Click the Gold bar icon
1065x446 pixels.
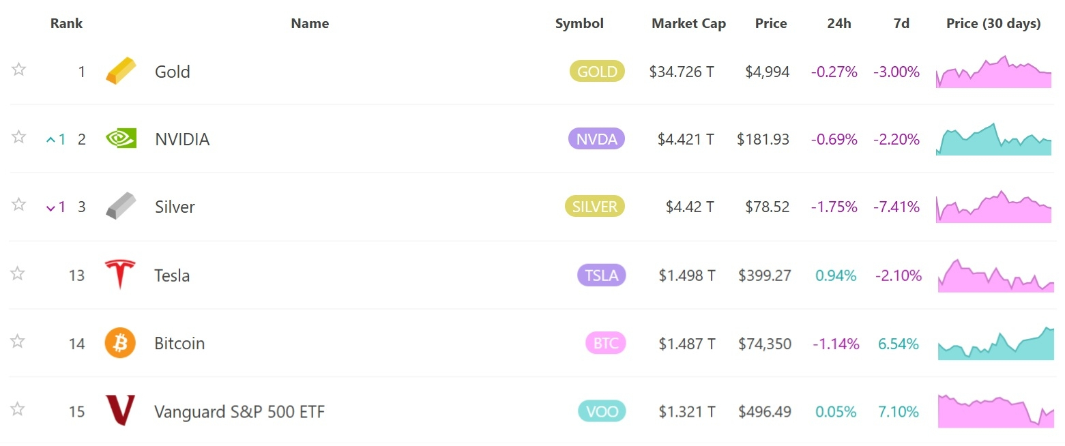point(121,71)
